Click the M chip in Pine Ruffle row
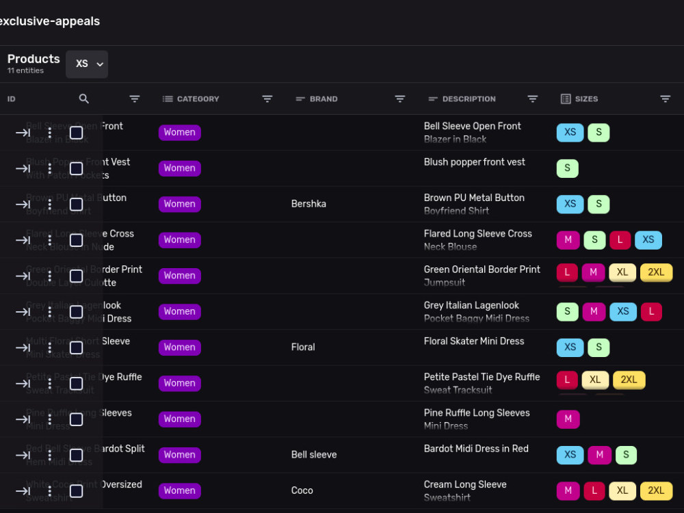 pyautogui.click(x=568, y=419)
